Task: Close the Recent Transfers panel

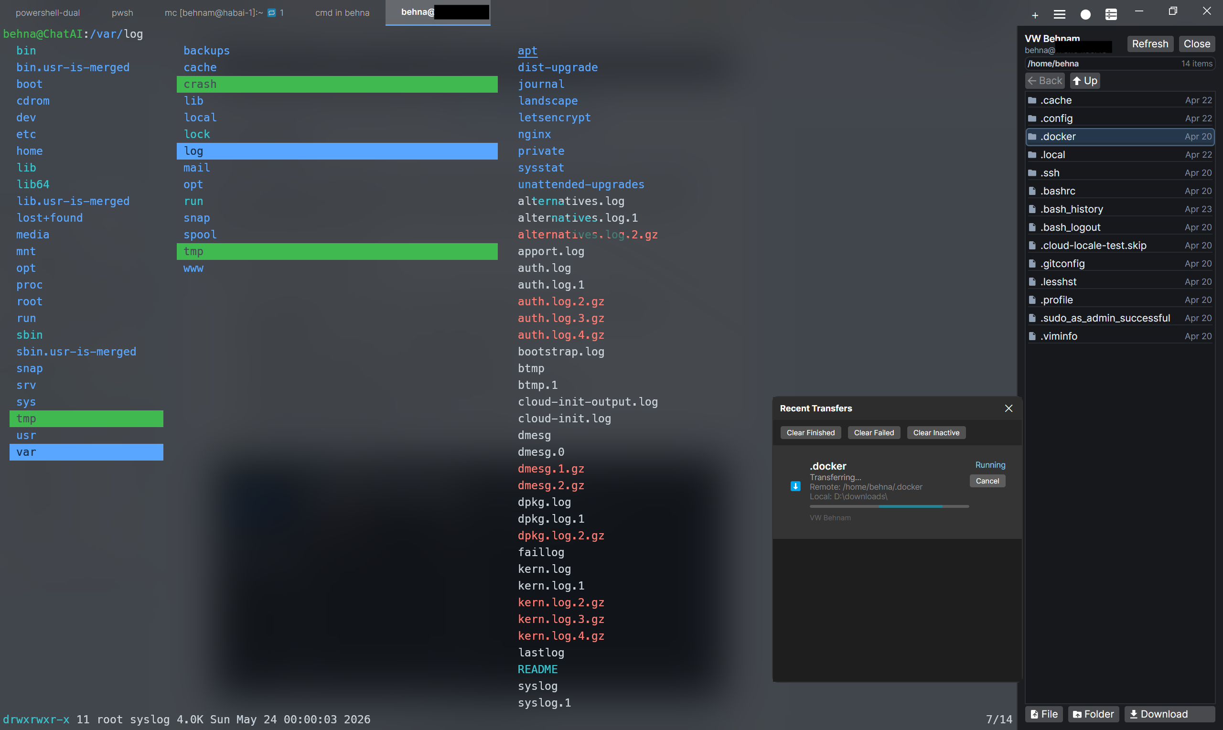Action: coord(1008,408)
